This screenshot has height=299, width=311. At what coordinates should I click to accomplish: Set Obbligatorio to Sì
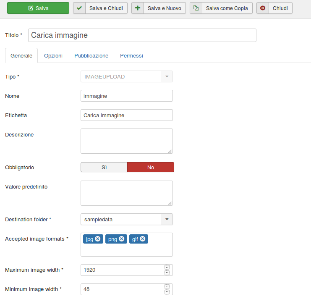(x=104, y=167)
